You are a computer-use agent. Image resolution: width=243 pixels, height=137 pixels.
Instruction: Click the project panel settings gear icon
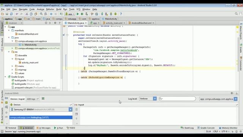tap(55, 23)
